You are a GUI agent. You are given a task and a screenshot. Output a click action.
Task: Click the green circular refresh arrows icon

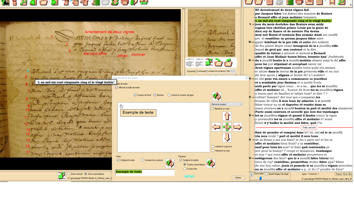tap(115, 2)
